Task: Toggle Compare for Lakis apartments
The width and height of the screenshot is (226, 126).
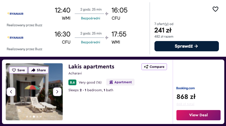Action: [x=154, y=67]
